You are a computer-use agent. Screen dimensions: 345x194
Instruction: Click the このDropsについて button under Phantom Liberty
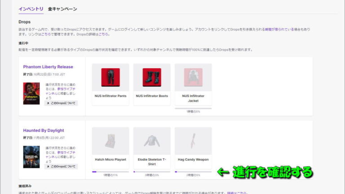pyautogui.click(x=61, y=103)
